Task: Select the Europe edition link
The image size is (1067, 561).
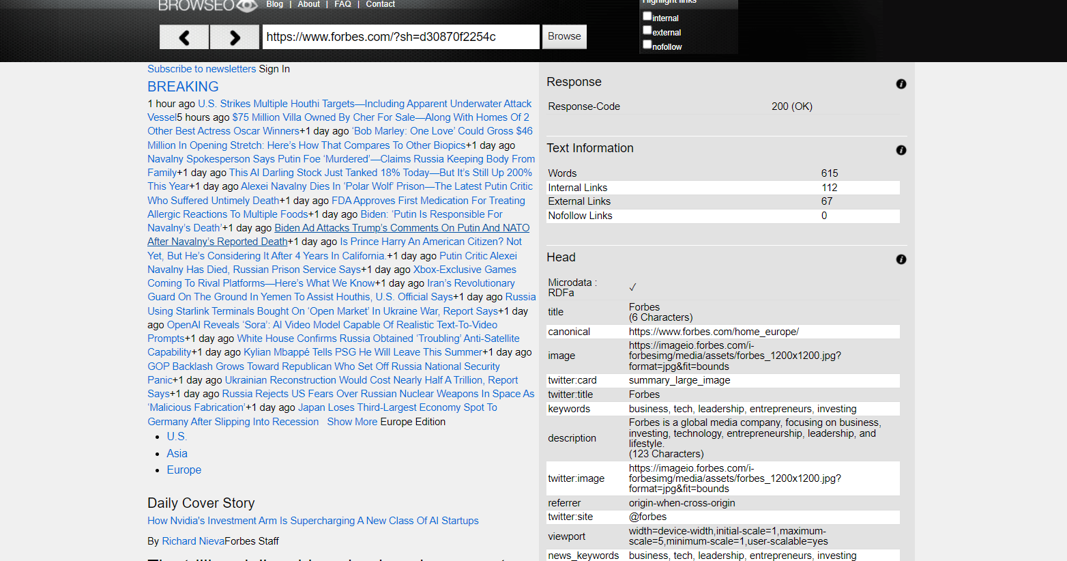Action: [184, 470]
